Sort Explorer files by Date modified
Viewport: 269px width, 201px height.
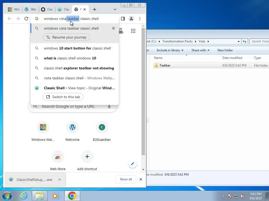click(236, 58)
